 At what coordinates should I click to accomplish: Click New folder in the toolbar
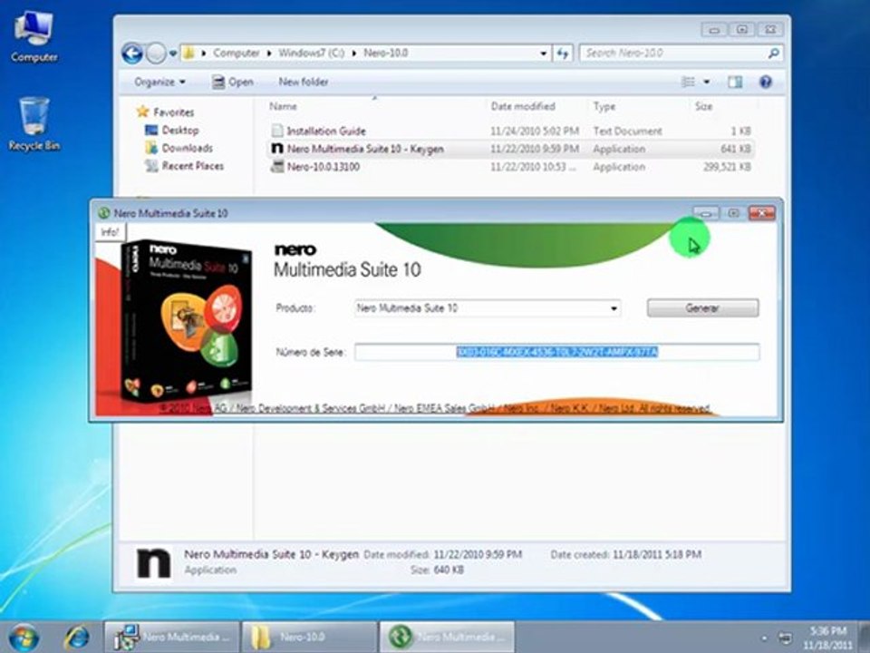click(x=303, y=83)
